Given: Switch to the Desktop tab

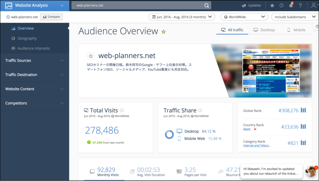Looking at the screenshot, I should 264,30.
